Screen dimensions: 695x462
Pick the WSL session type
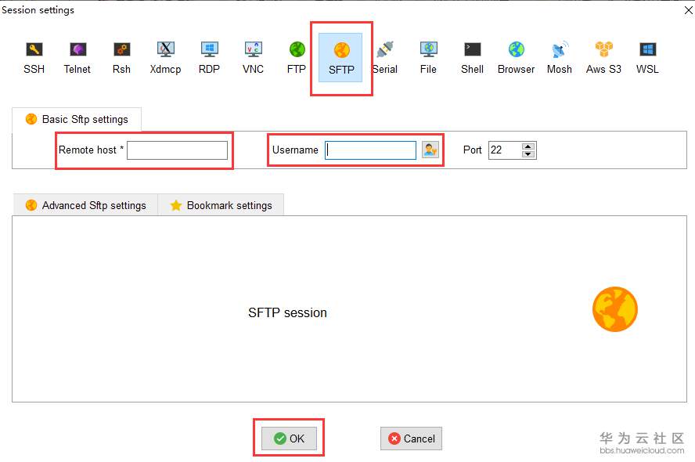coord(647,58)
